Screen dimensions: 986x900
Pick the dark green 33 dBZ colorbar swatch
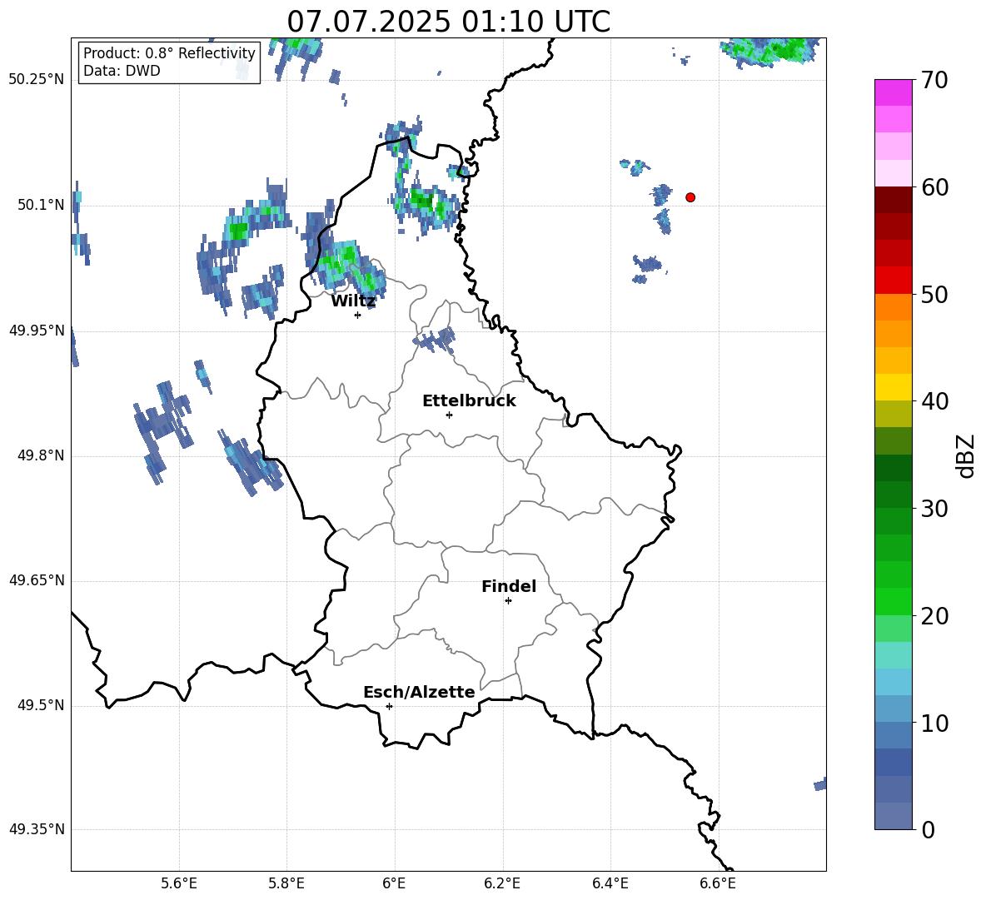coord(893,468)
